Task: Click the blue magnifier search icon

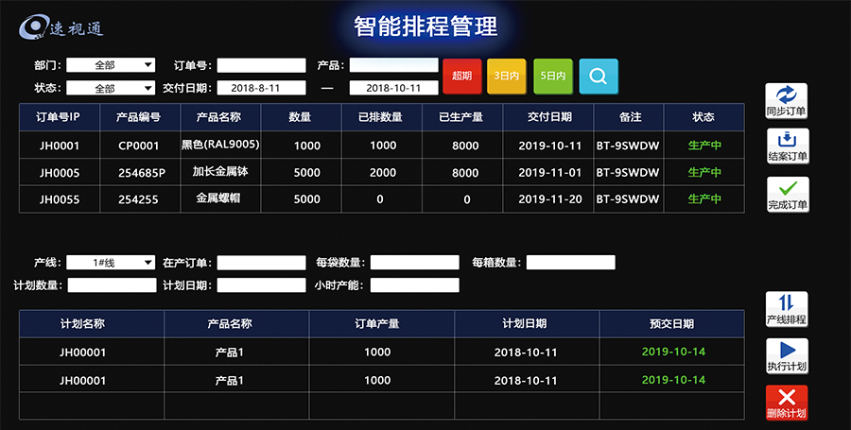Action: 598,76
